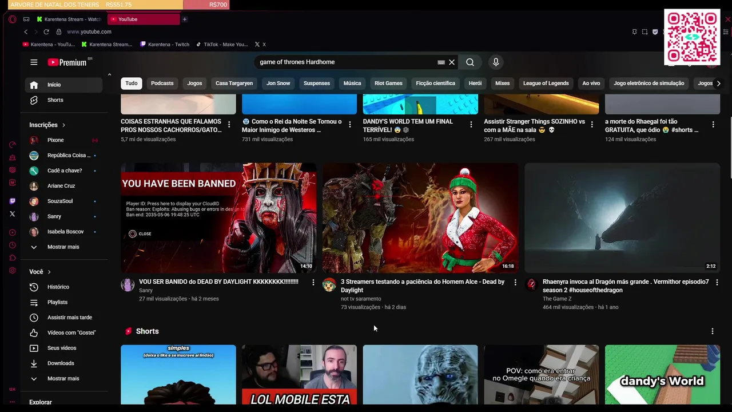
Task: Open TikTok bookmark in bookmarks bar
Action: pos(222,45)
